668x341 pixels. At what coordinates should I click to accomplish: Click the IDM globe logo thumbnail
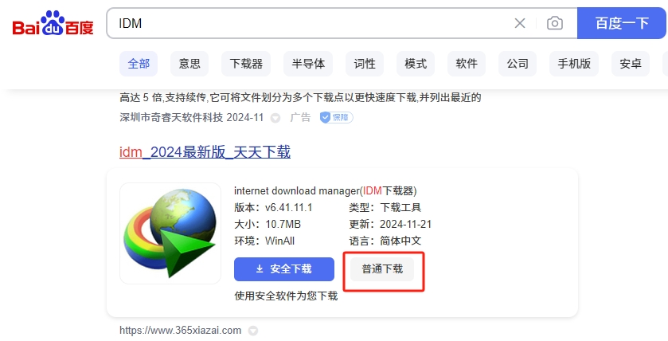170,233
